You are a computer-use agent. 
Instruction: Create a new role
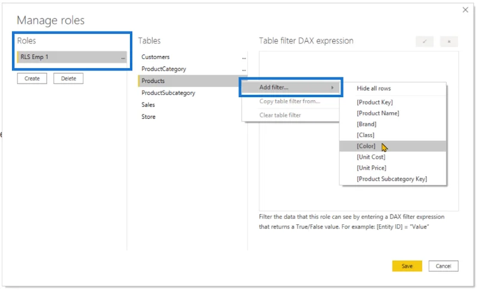coord(32,78)
